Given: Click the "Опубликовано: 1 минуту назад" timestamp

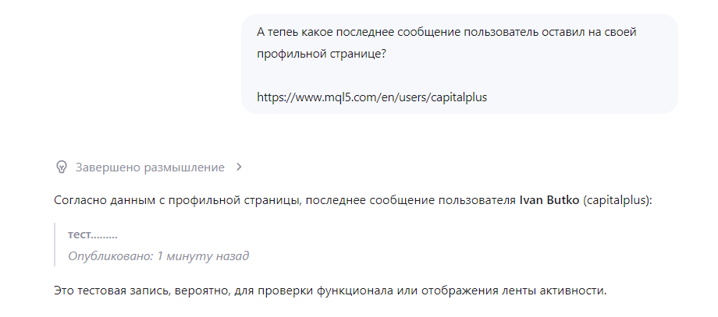Looking at the screenshot, I should coord(158,255).
